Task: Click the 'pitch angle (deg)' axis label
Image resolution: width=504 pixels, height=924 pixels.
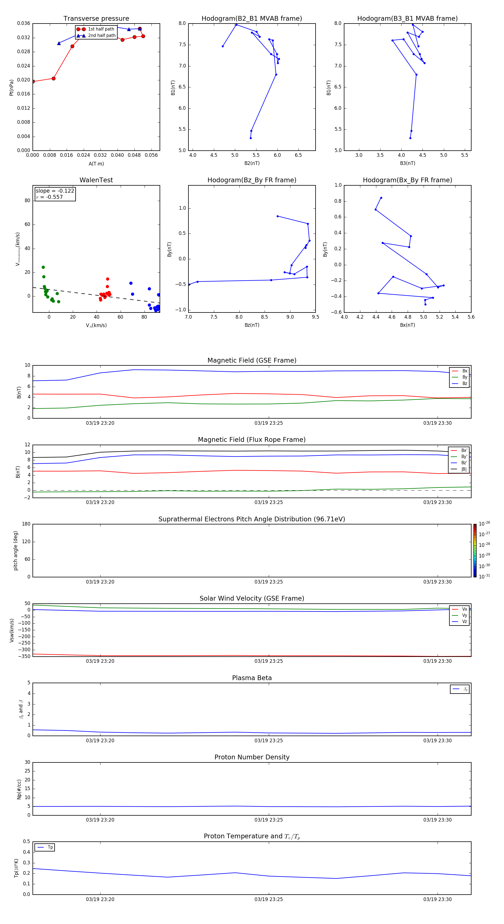Action: (x=15, y=550)
